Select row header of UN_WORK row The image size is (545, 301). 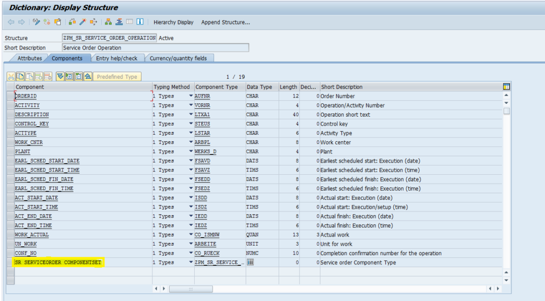coord(11,244)
